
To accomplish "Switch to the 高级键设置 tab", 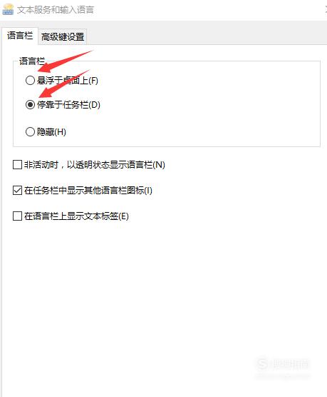I will [63, 37].
